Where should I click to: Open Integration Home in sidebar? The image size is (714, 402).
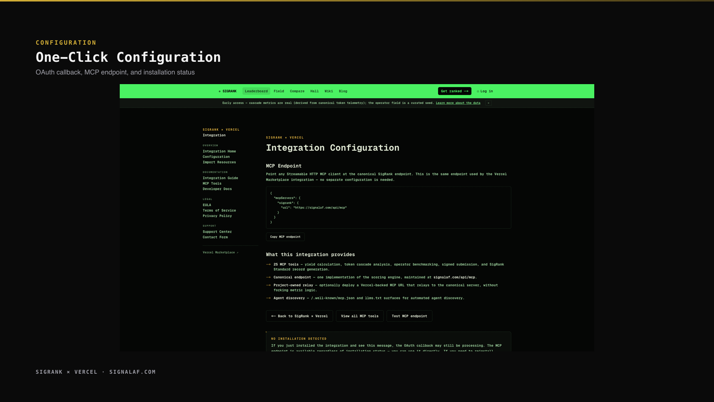[219, 151]
